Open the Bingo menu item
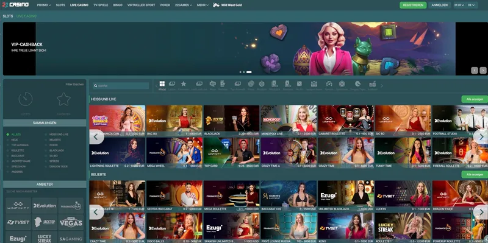This screenshot has width=488, height=243. coord(118,5)
